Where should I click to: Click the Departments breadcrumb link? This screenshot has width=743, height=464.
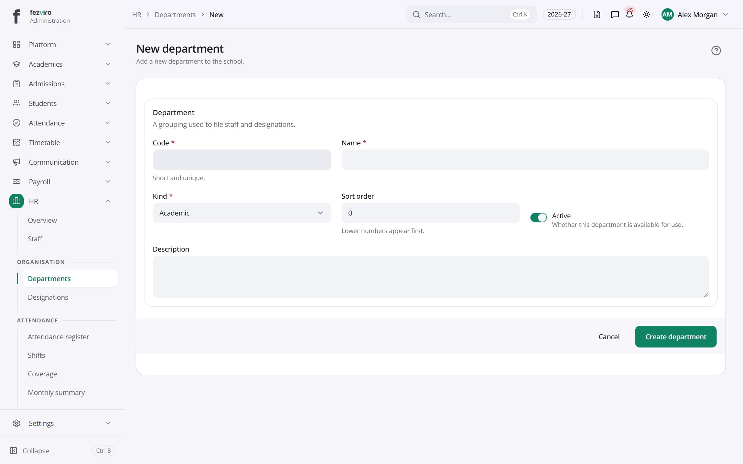[175, 15]
